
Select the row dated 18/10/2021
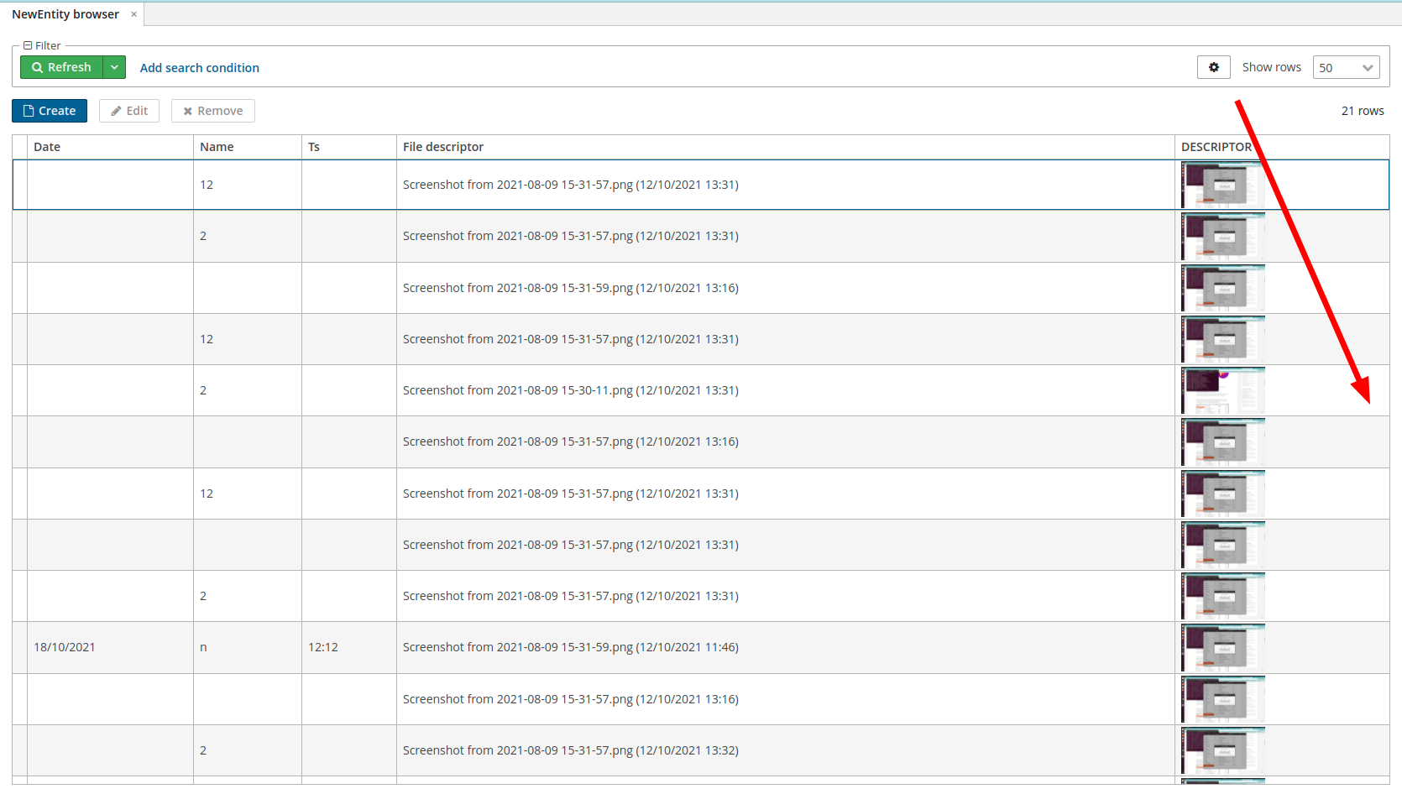[x=110, y=647]
